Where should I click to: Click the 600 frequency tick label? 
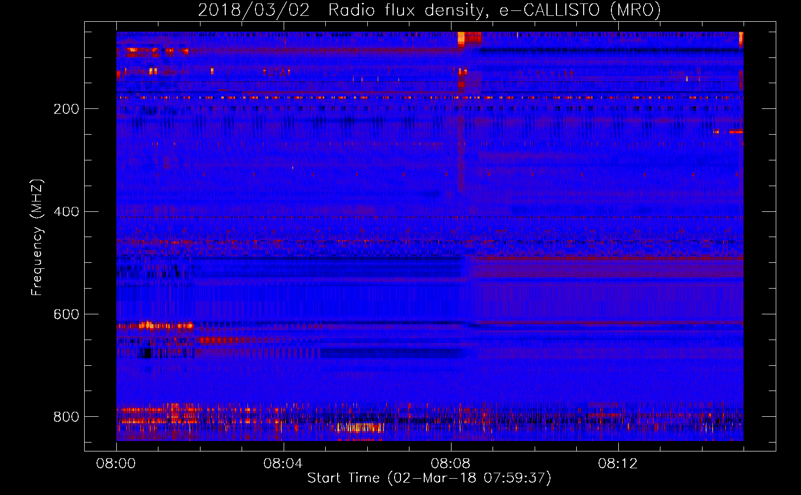pos(66,314)
